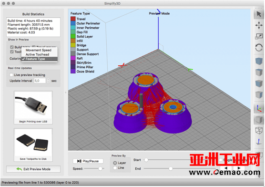The image size is (265, 187).
Task: Exit Preview Mode
Action: [33, 169]
